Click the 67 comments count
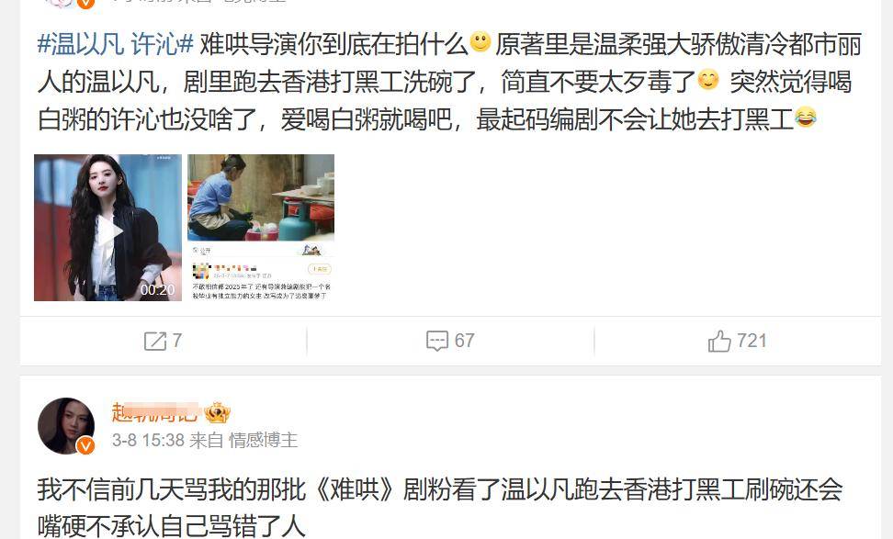893x539 pixels. click(465, 341)
